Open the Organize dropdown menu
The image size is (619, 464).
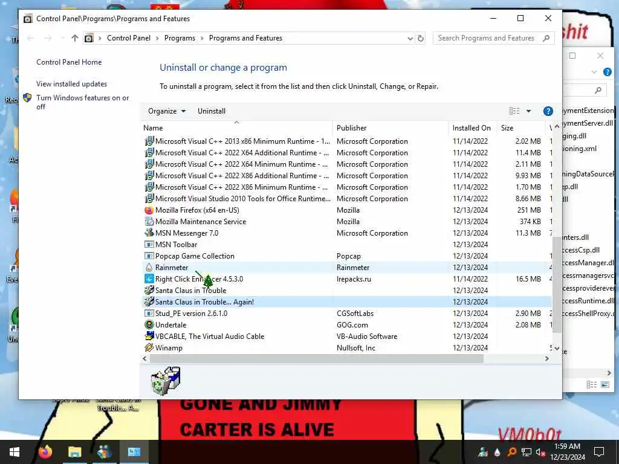167,111
